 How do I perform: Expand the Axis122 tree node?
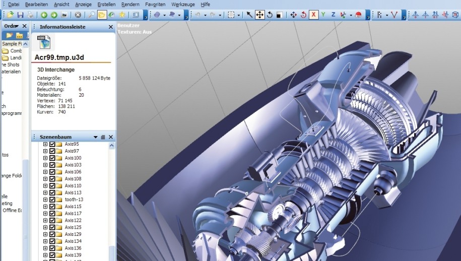tap(45, 221)
